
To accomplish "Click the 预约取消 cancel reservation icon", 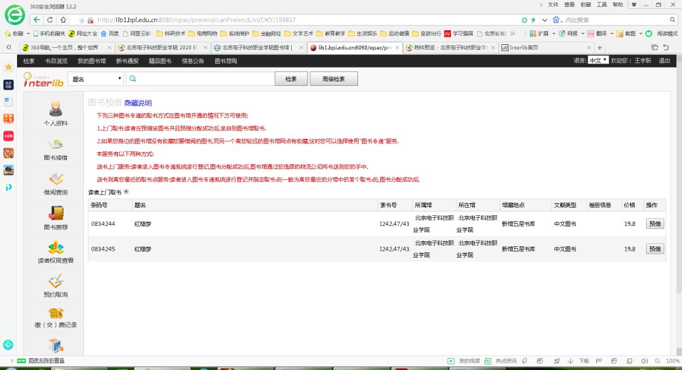I will (56, 281).
